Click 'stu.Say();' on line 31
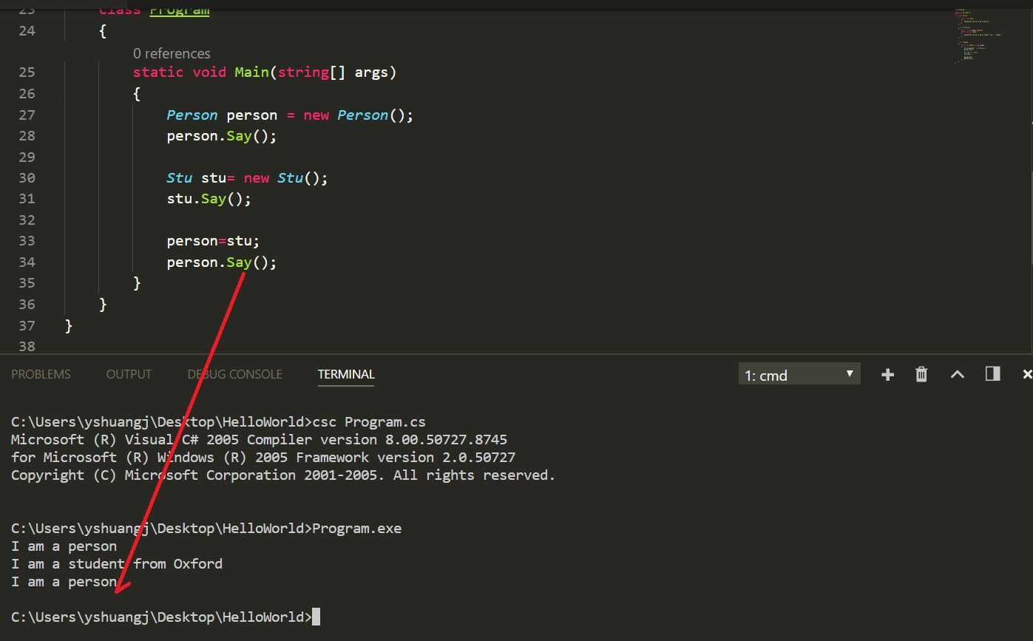This screenshot has width=1033, height=641. (209, 199)
